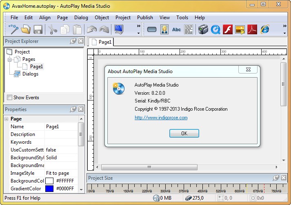Insert an Image object with portrait icon
Image resolution: width=291 pixels, height=205 pixels.
pos(164,29)
